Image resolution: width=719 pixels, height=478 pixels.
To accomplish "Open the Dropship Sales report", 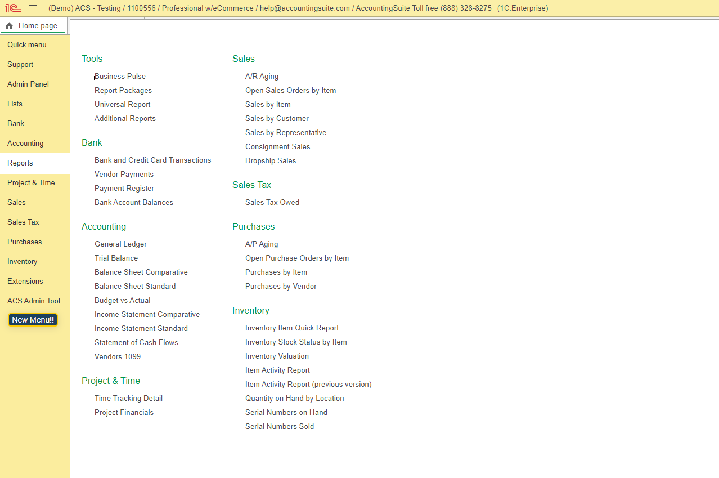I will click(271, 161).
